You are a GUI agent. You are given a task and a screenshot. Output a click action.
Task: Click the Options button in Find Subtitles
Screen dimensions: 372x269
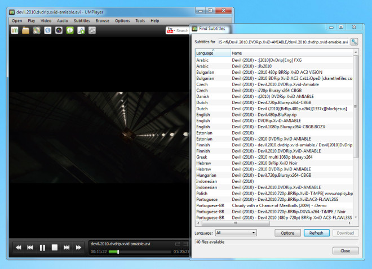click(287, 233)
